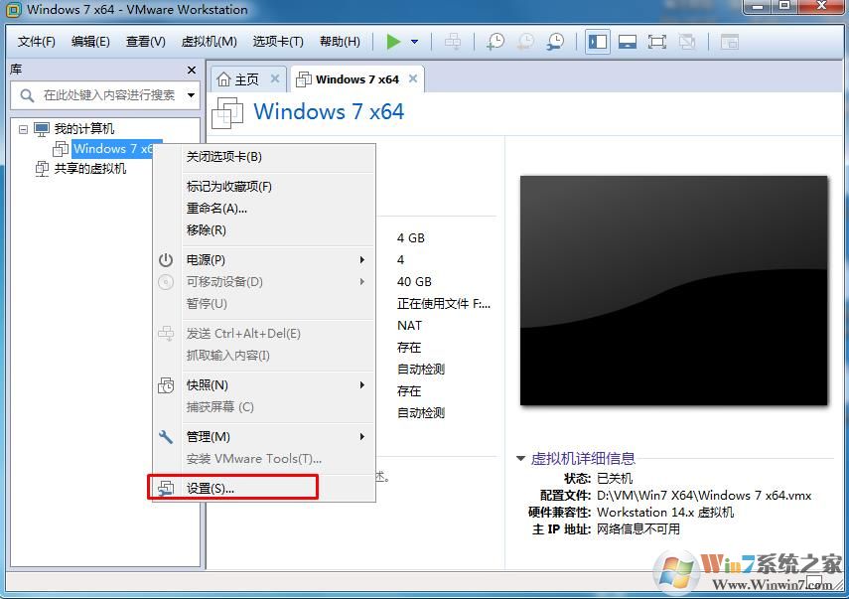This screenshot has width=849, height=599.
Task: Open the snapshot manager toolbar icon
Action: pyautogui.click(x=555, y=42)
